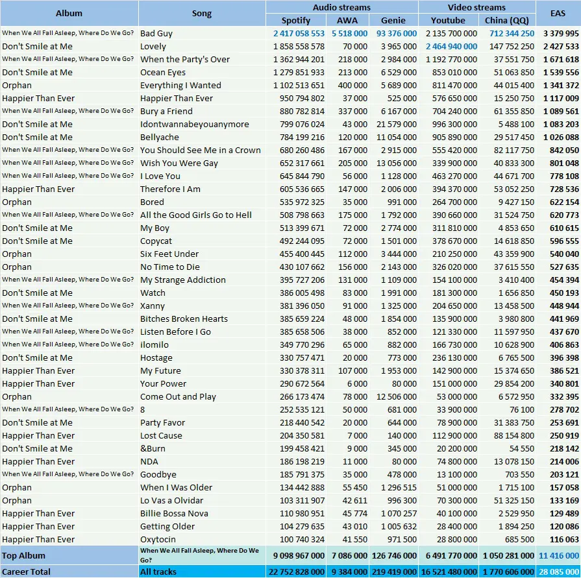Select the Spotify column header
The width and height of the screenshot is (581, 578).
[x=295, y=20]
